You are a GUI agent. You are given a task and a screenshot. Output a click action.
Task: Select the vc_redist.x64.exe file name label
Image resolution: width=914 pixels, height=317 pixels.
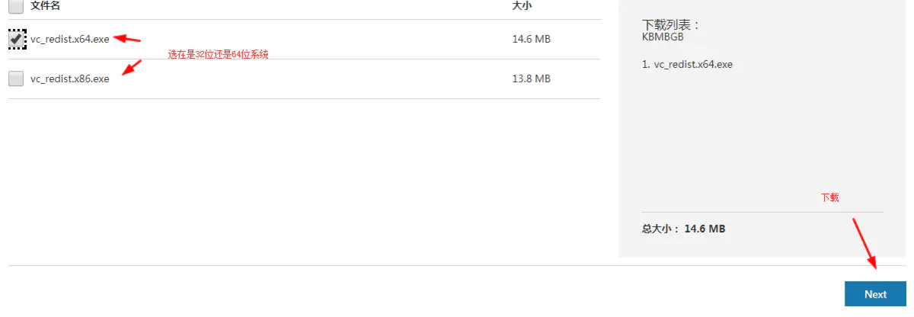pyautogui.click(x=70, y=39)
